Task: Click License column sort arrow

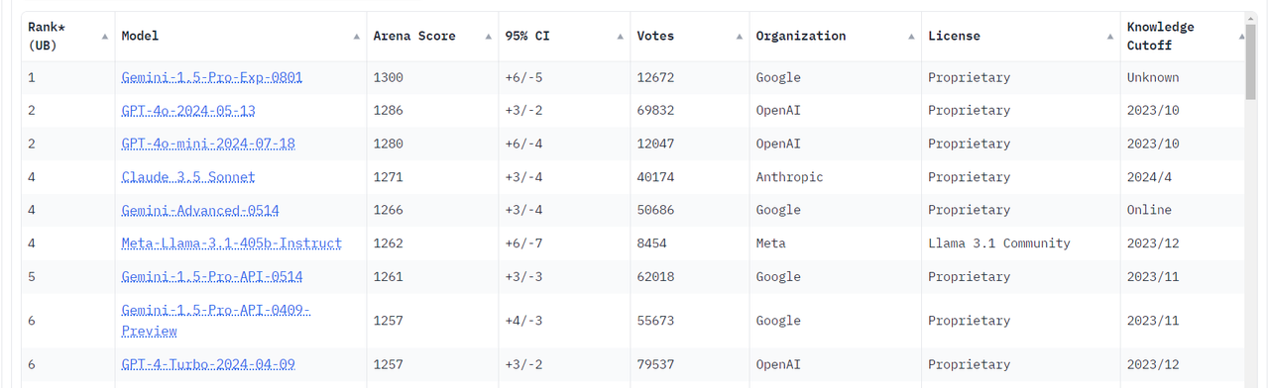Action: 1110,37
